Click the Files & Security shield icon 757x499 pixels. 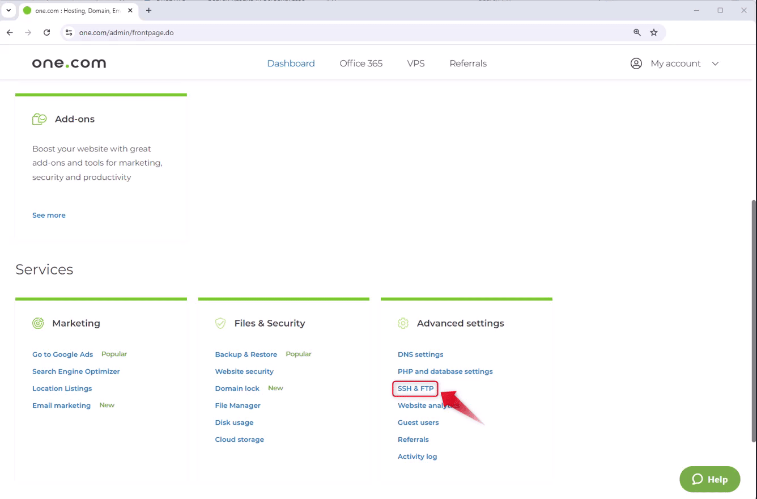click(220, 323)
